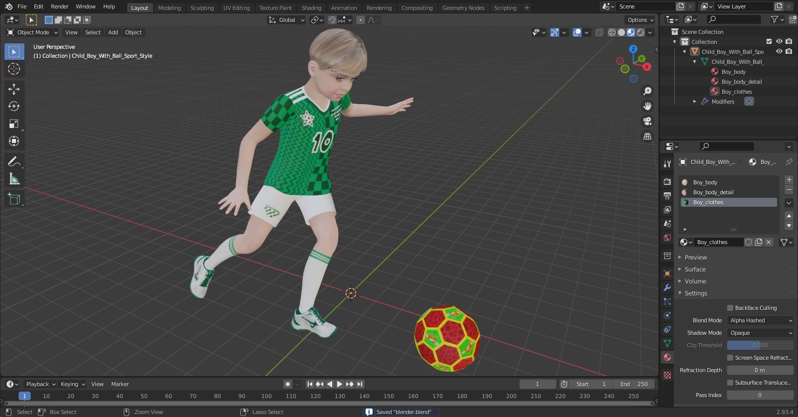Collapse the Settings panel
Image resolution: width=798 pixels, height=417 pixels.
coord(696,293)
